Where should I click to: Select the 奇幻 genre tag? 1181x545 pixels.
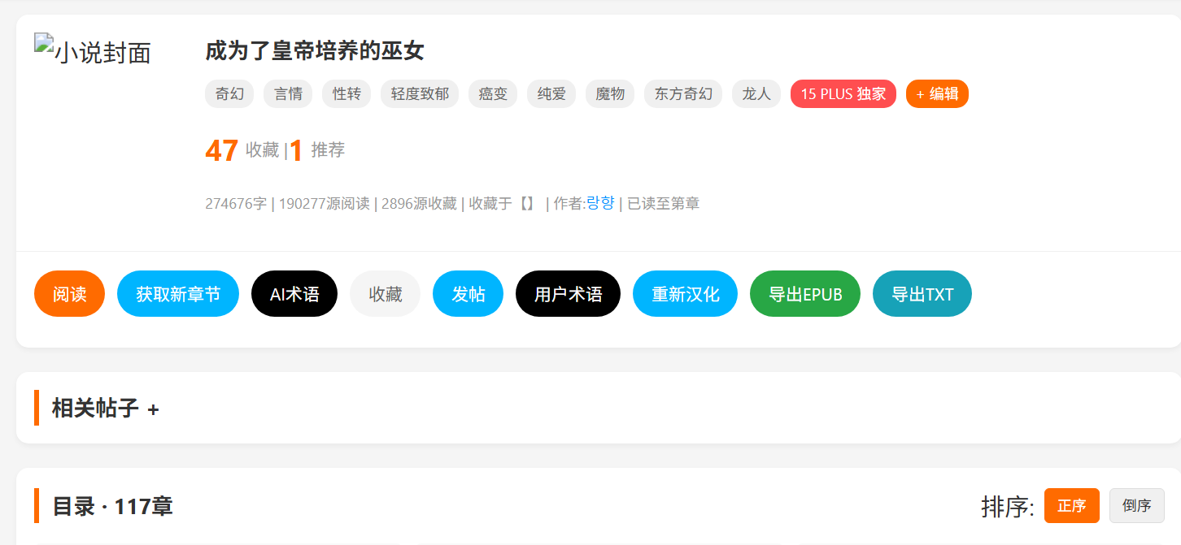coord(229,94)
